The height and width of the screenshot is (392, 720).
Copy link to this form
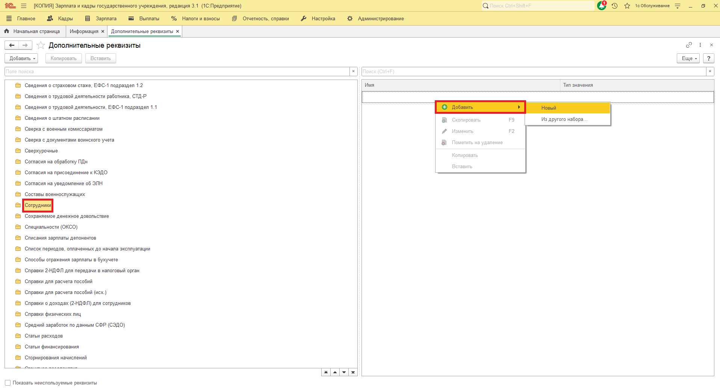pyautogui.click(x=689, y=45)
